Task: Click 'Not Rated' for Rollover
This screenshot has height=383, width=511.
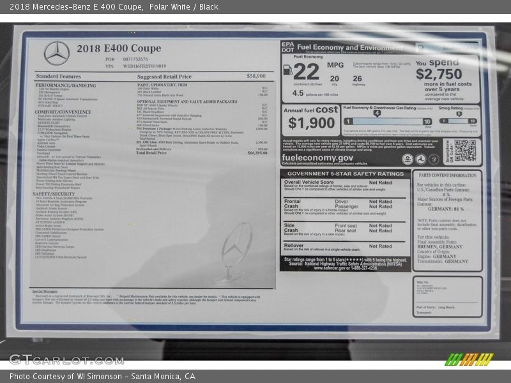Action: click(x=380, y=246)
